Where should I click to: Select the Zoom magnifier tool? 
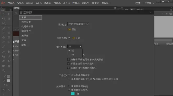[x=3, y=71]
